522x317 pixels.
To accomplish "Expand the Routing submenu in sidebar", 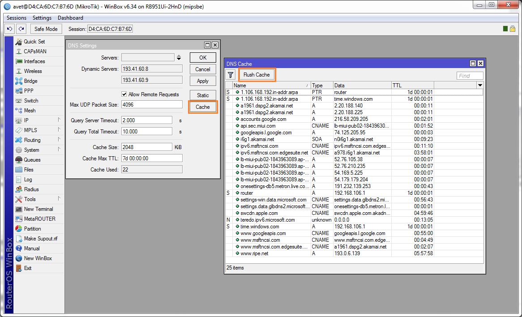I will (59, 140).
